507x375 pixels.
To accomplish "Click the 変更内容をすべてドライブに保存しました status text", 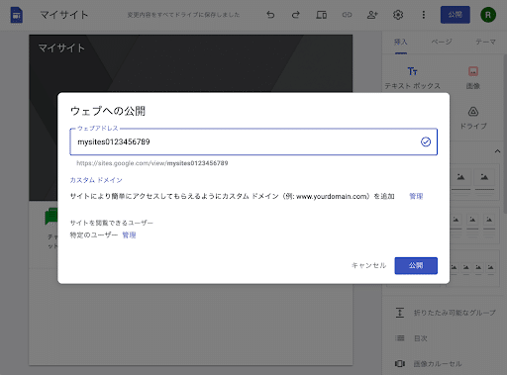I will point(183,15).
